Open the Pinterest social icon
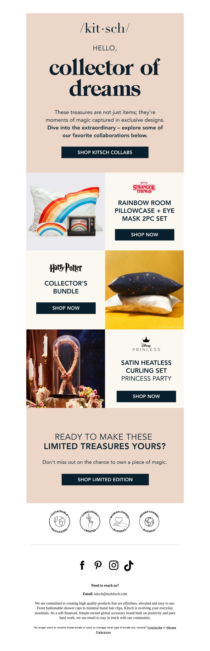This screenshot has width=210, height=651. [98, 565]
